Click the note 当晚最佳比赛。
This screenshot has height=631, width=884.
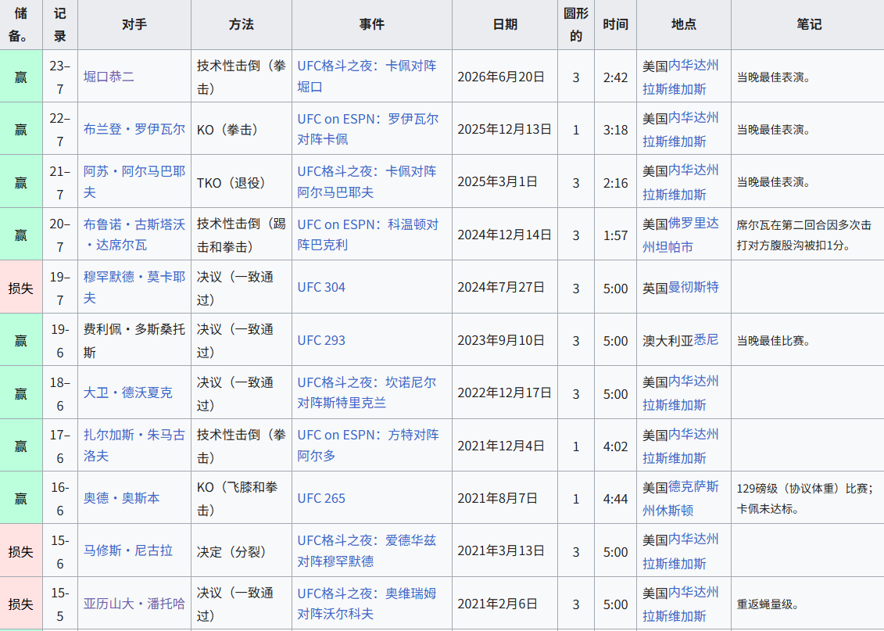pyautogui.click(x=774, y=341)
